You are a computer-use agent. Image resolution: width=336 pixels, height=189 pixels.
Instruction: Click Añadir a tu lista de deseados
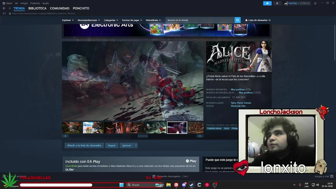84,145
